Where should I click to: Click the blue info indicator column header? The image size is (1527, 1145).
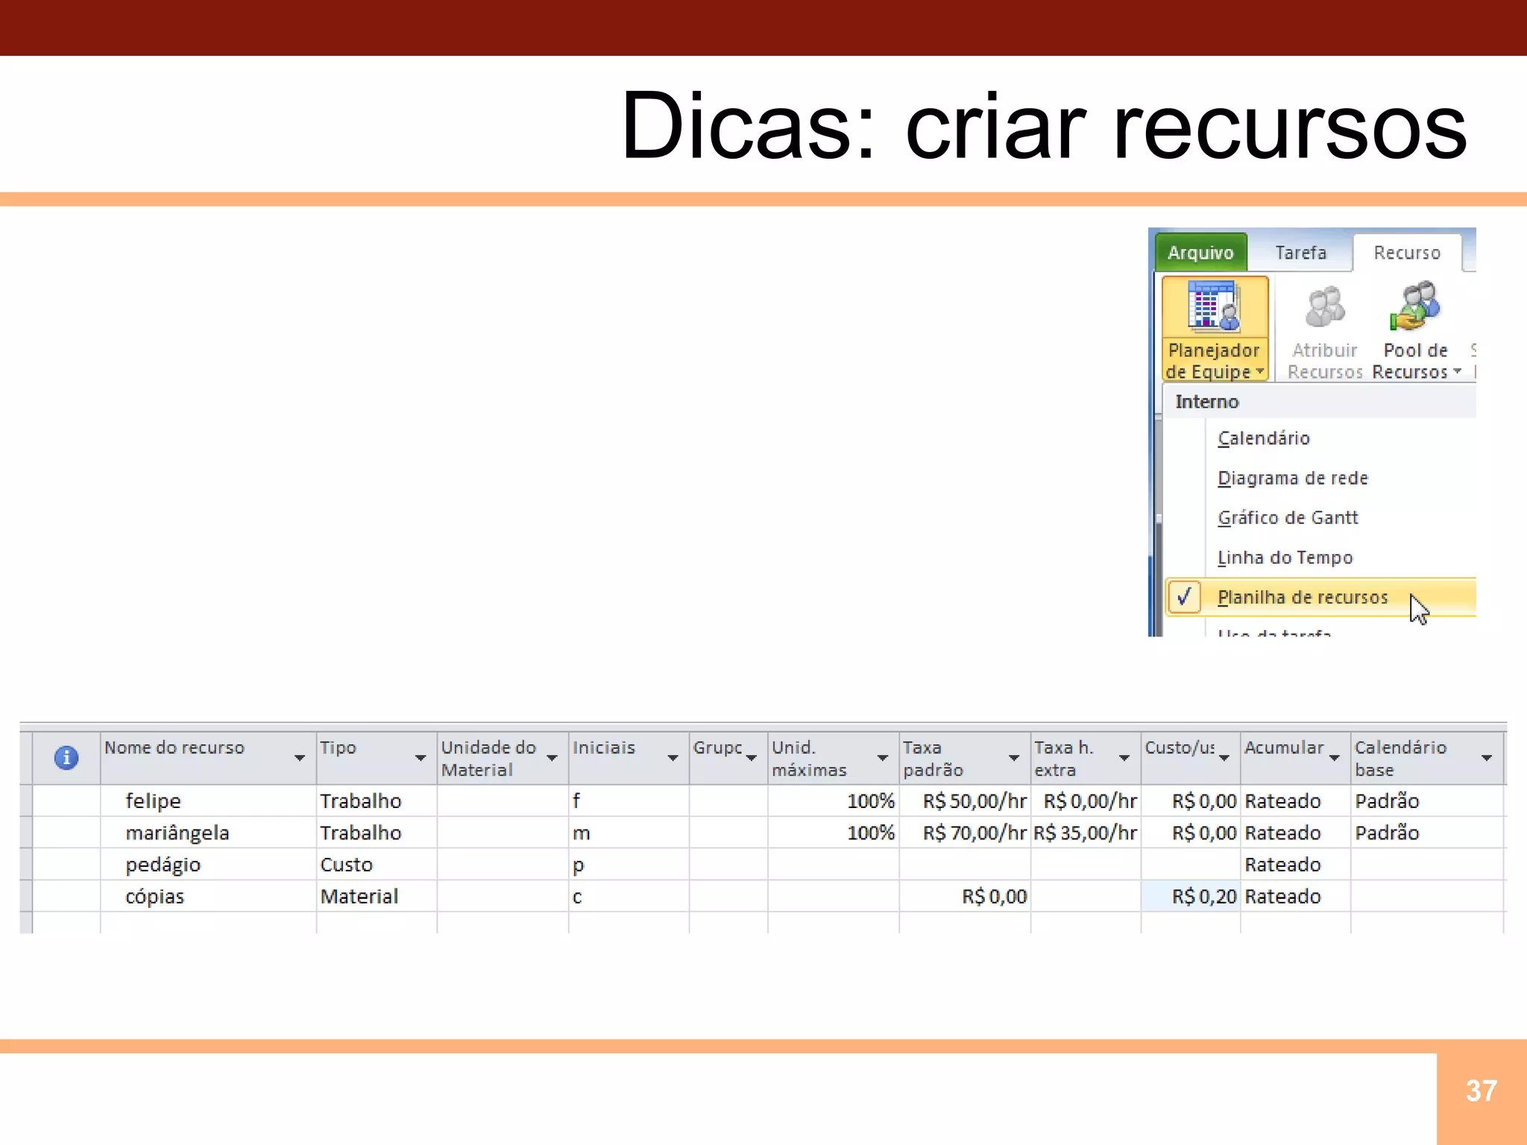pos(66,757)
